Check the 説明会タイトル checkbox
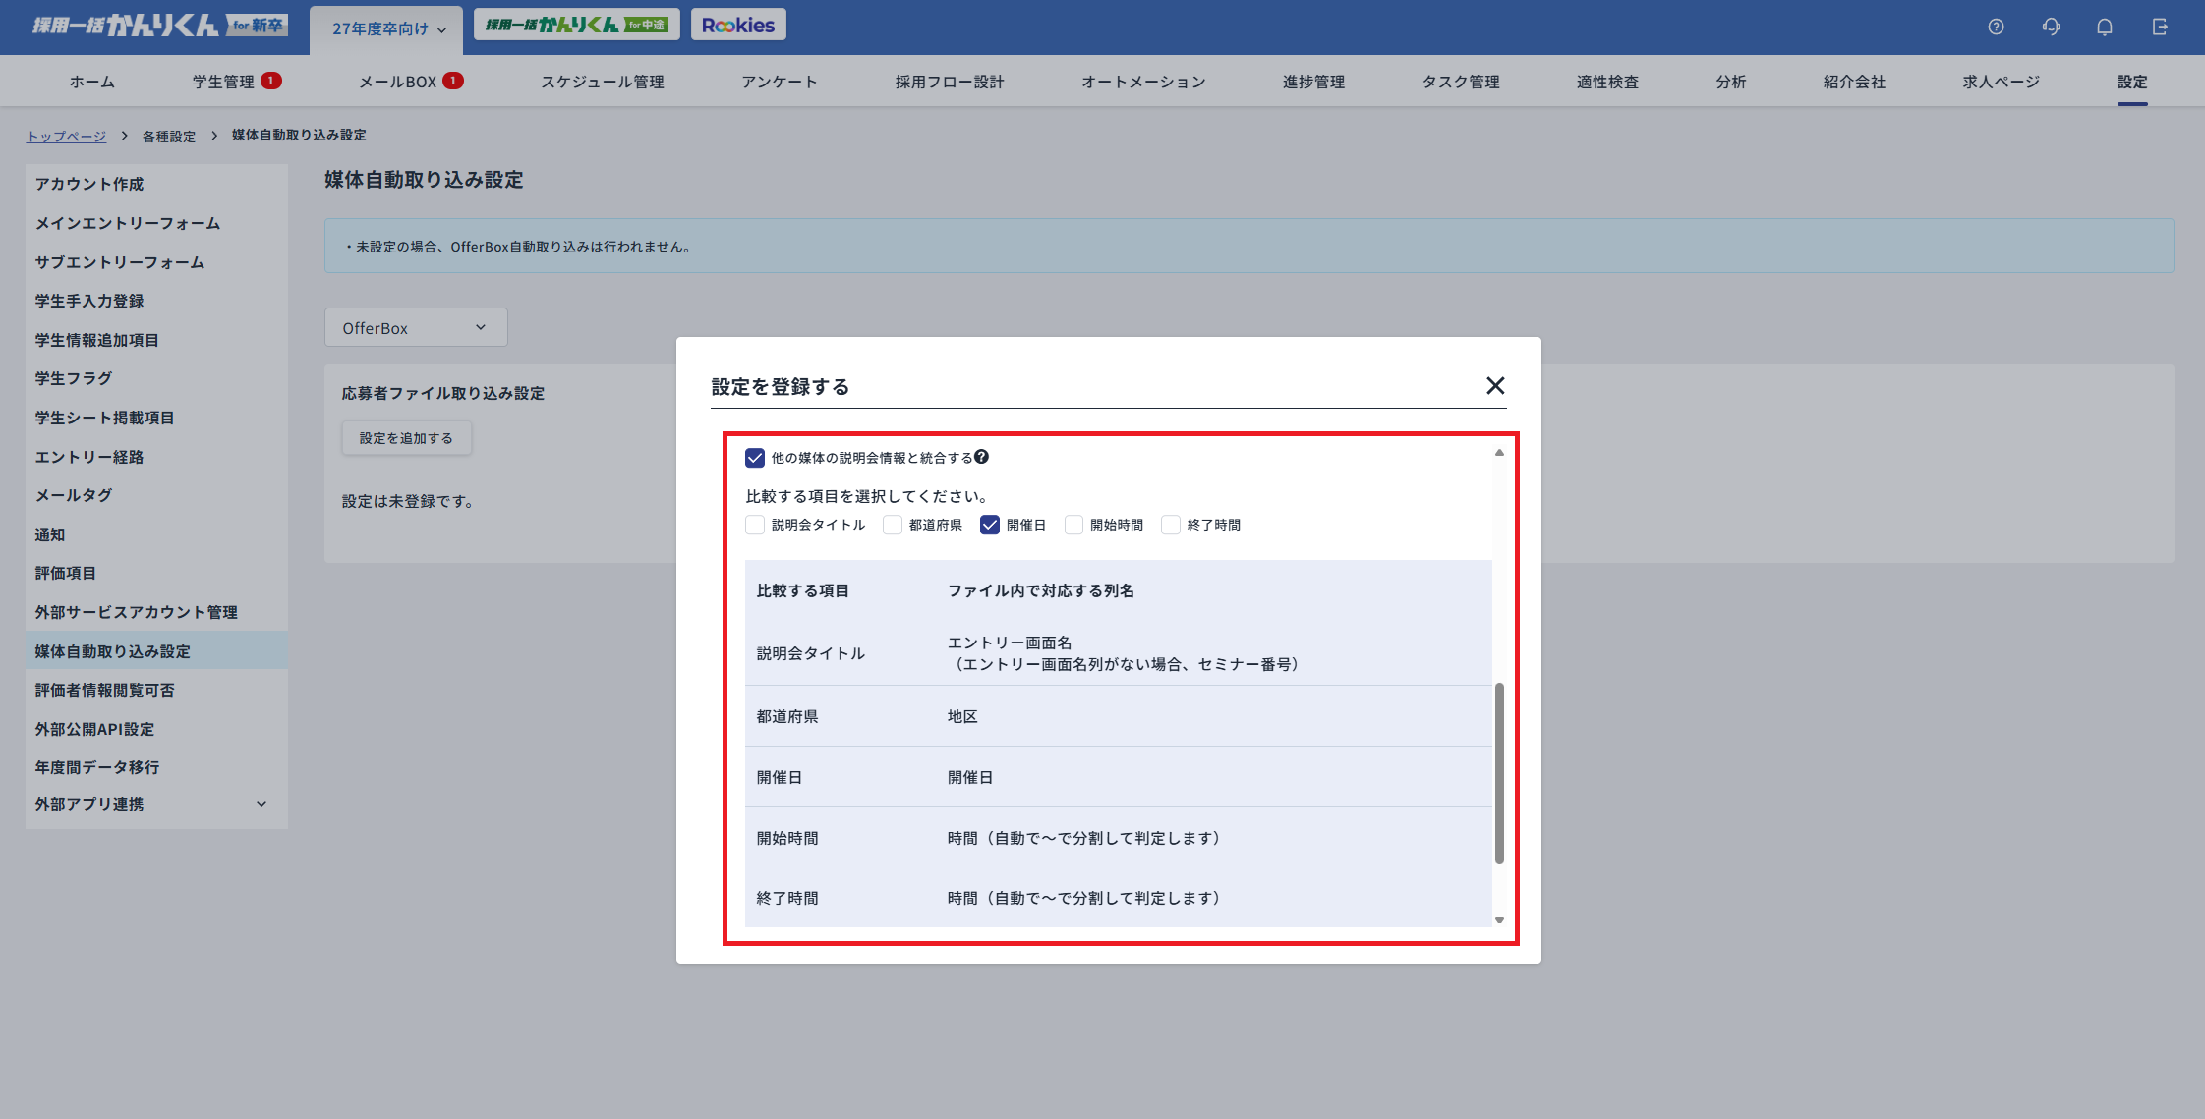This screenshot has width=2205, height=1119. [755, 525]
